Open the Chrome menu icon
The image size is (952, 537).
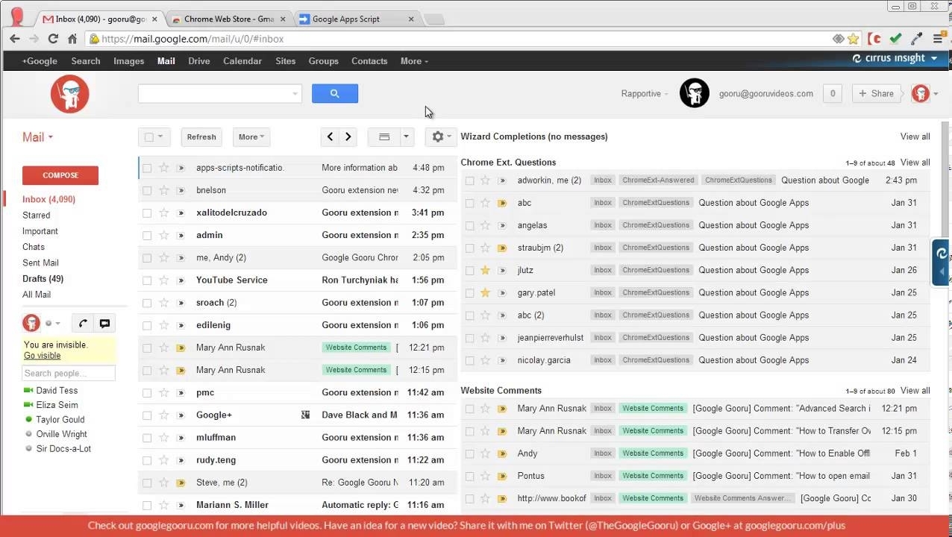[x=938, y=39]
